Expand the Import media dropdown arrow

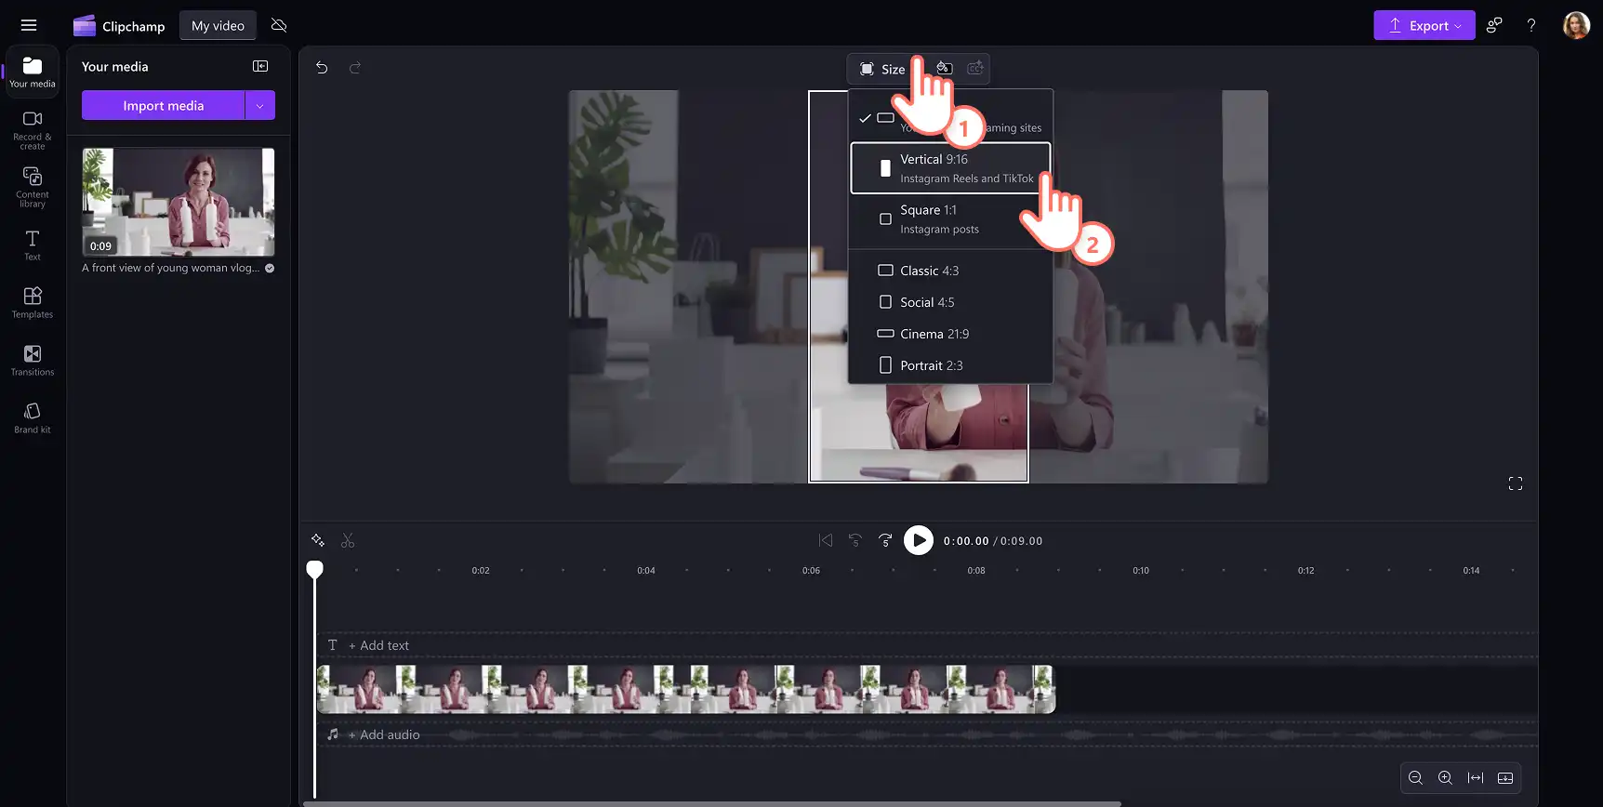click(x=260, y=105)
